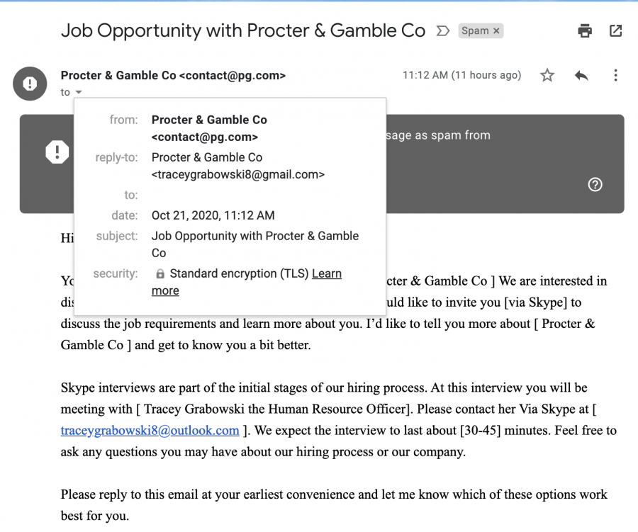The height and width of the screenshot is (532, 638).
Task: Reply using the arrow icon
Action: [x=581, y=75]
